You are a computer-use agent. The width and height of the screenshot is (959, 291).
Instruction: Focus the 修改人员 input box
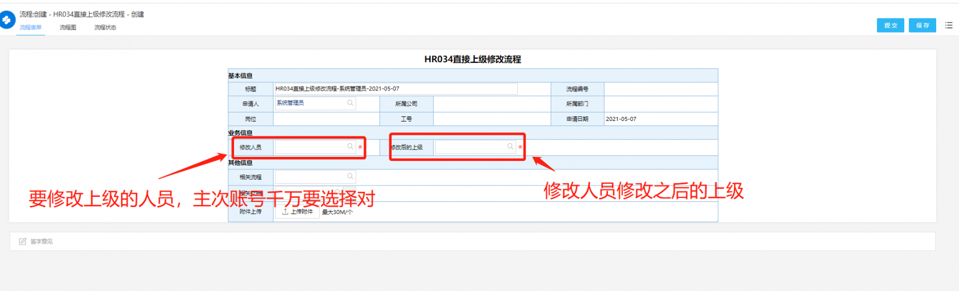pos(311,147)
